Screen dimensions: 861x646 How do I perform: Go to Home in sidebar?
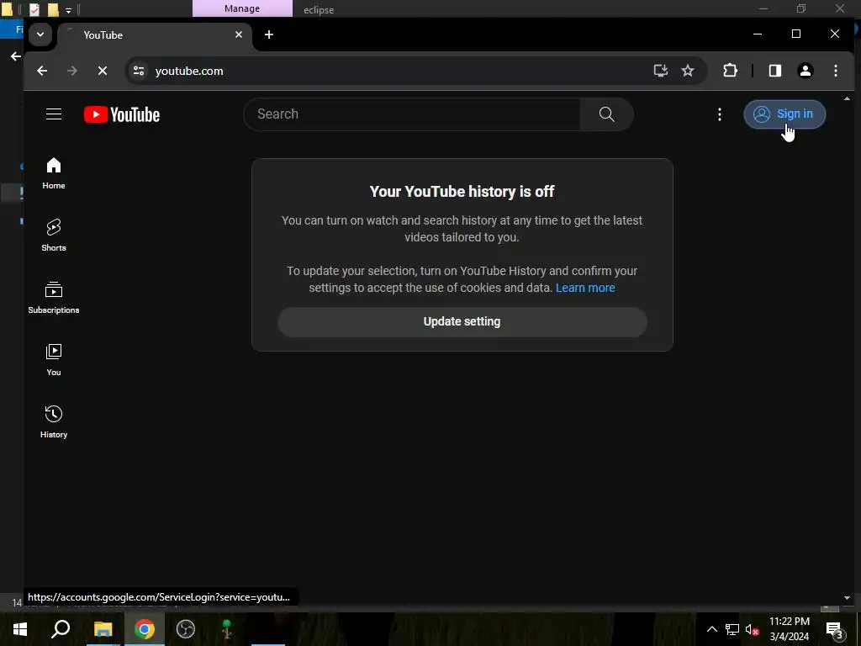[54, 173]
